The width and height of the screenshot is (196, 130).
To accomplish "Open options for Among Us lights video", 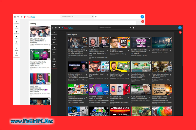I will (49, 63).
